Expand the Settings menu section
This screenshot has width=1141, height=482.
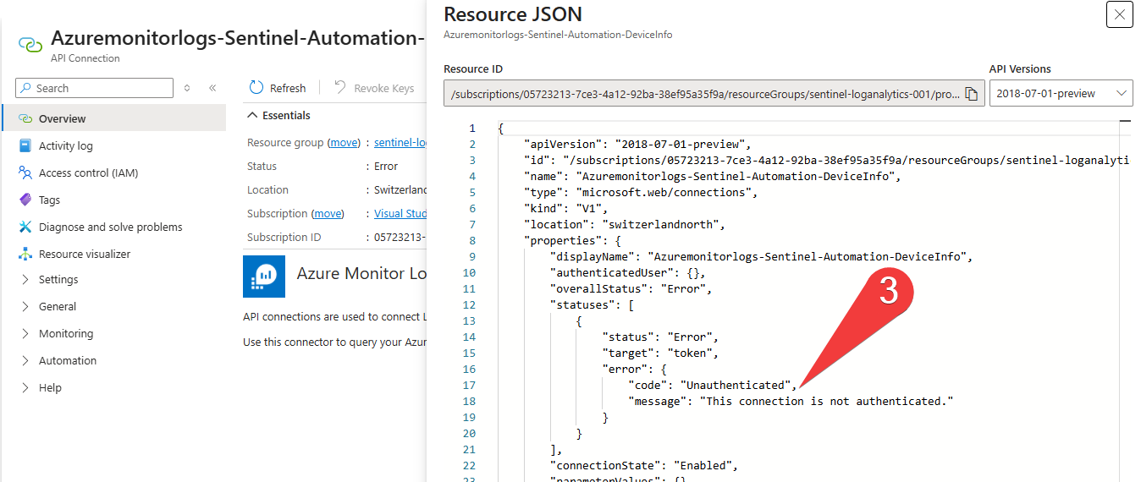(x=25, y=279)
